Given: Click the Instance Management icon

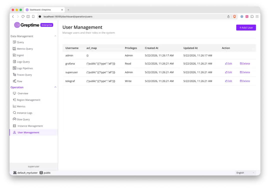Looking at the screenshot, I should pyautogui.click(x=14, y=126).
